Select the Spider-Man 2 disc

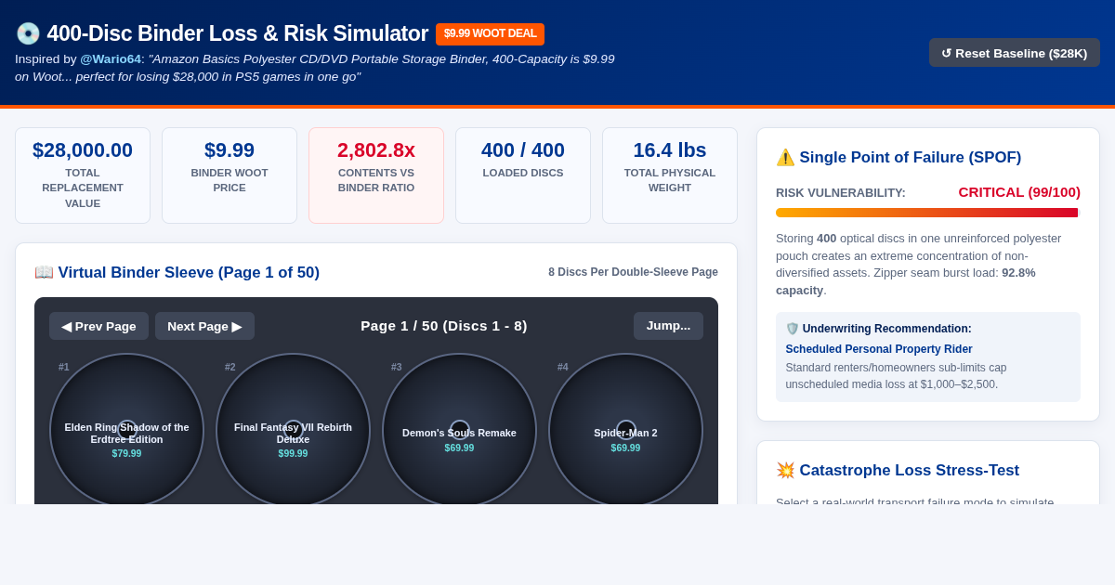pyautogui.click(x=625, y=430)
